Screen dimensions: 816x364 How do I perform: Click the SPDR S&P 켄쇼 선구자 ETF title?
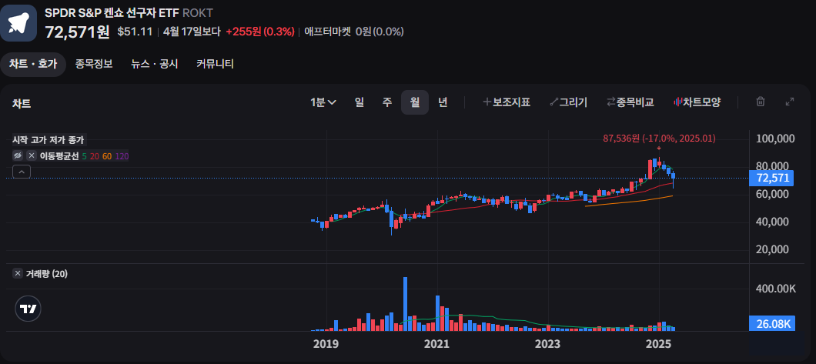tap(112, 13)
